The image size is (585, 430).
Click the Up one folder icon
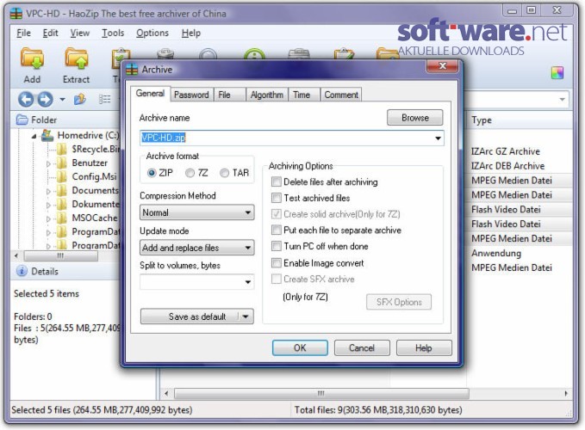[80, 99]
